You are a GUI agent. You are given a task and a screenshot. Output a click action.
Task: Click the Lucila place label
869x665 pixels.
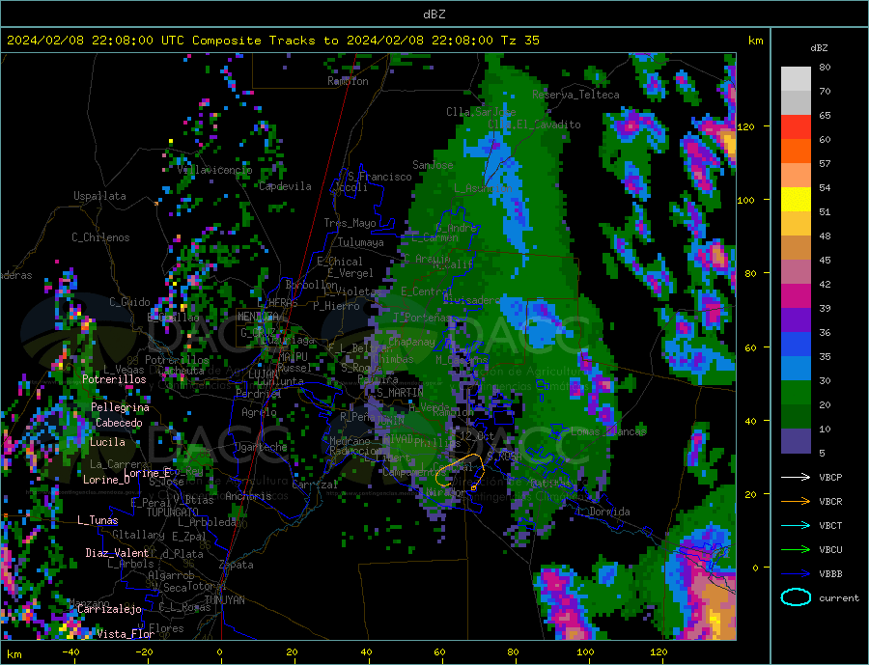coord(107,442)
